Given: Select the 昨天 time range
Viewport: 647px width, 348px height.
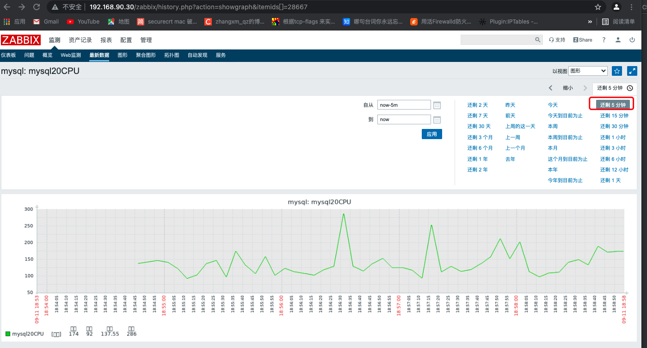Looking at the screenshot, I should [x=510, y=105].
